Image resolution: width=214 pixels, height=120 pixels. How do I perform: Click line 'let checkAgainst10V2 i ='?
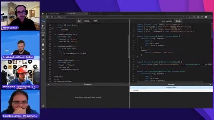pyautogui.click(x=65, y=46)
